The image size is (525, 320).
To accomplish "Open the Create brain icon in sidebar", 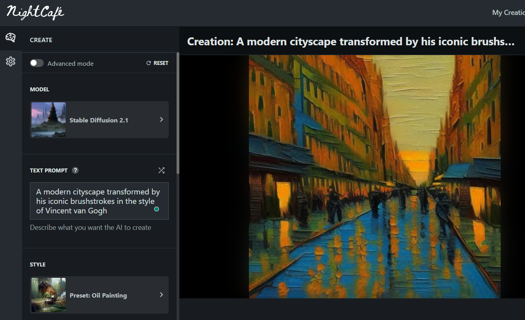I will tap(11, 38).
